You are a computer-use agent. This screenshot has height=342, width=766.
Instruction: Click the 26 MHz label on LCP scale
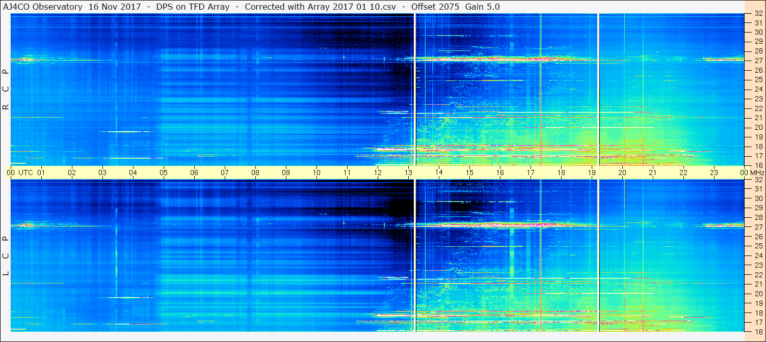(x=758, y=237)
